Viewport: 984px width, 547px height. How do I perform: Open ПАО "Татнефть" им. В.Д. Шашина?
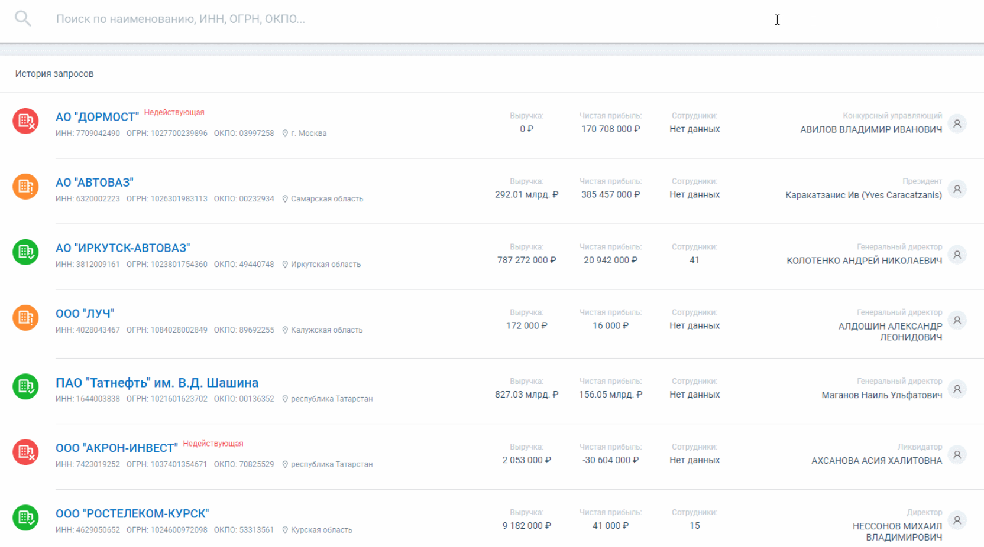156,383
